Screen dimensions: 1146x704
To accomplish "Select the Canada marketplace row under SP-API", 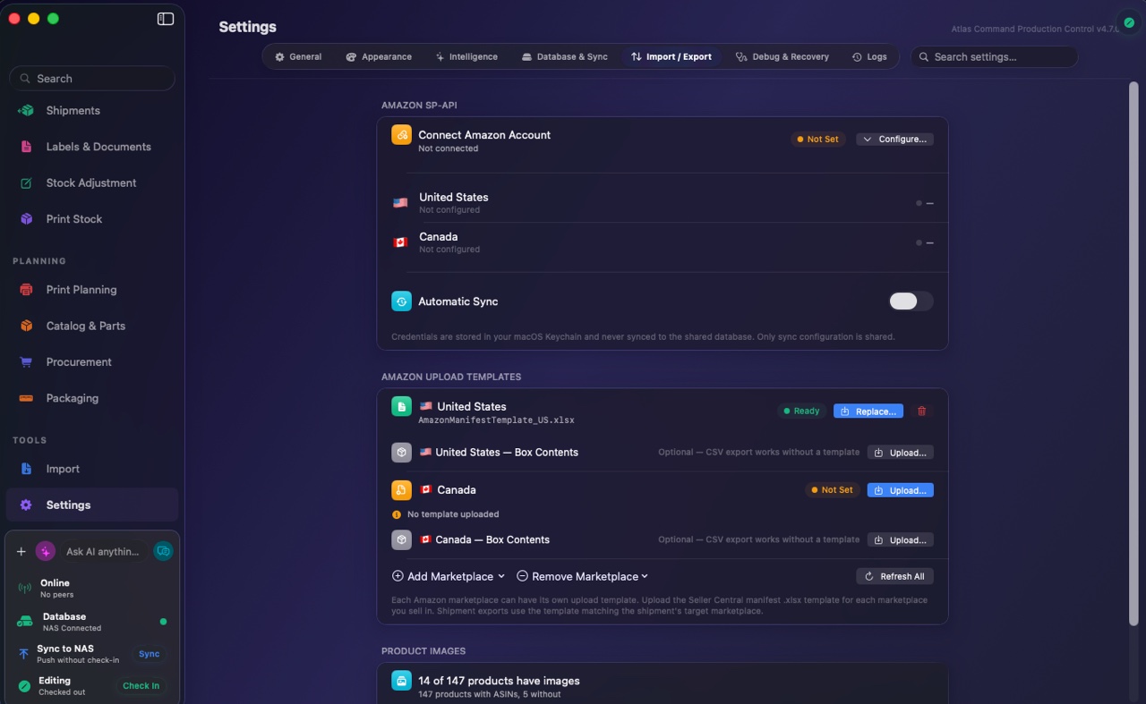I will pyautogui.click(x=663, y=242).
